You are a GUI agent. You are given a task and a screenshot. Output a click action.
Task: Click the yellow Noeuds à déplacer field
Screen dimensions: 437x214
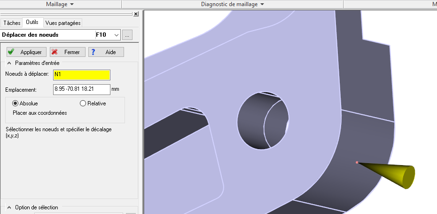point(82,75)
